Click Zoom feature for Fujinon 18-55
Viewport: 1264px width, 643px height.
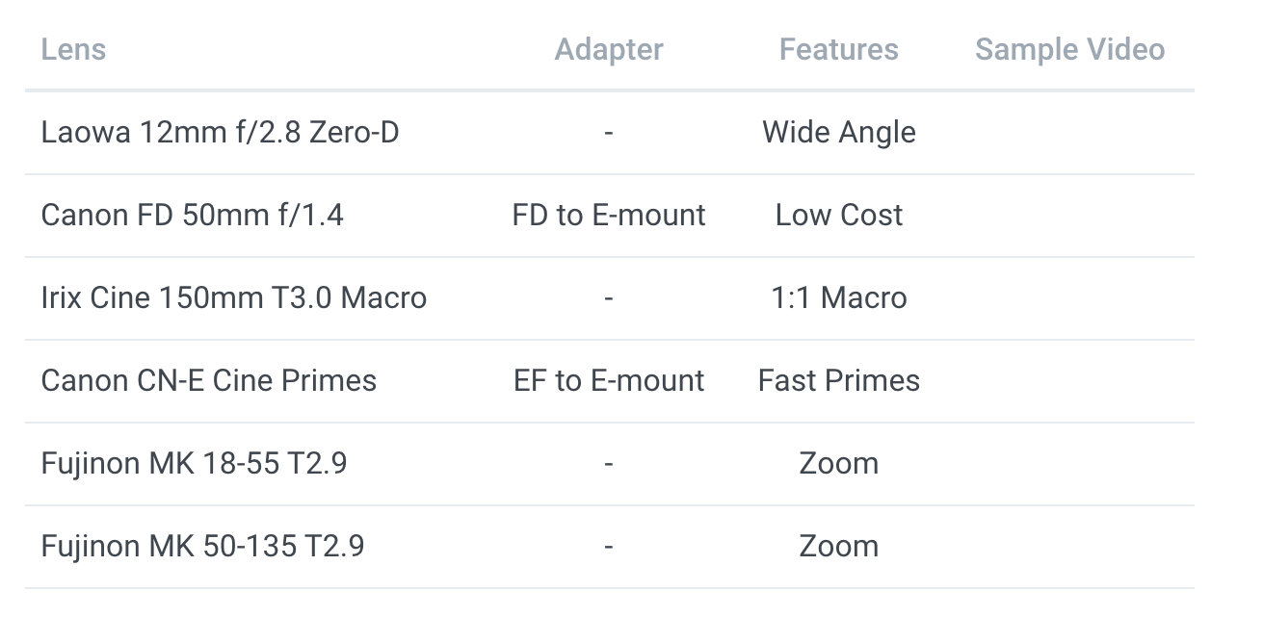[839, 463]
